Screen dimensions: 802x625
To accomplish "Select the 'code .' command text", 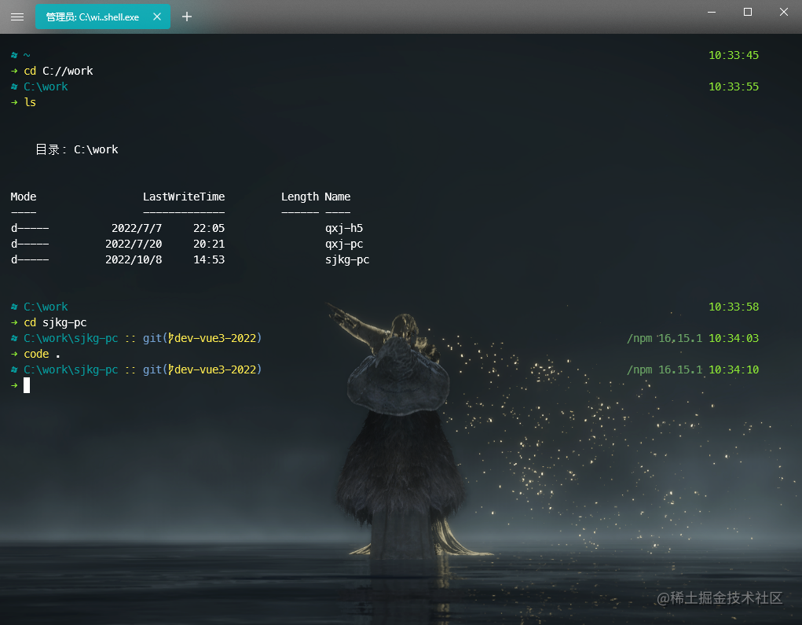I will pos(36,354).
